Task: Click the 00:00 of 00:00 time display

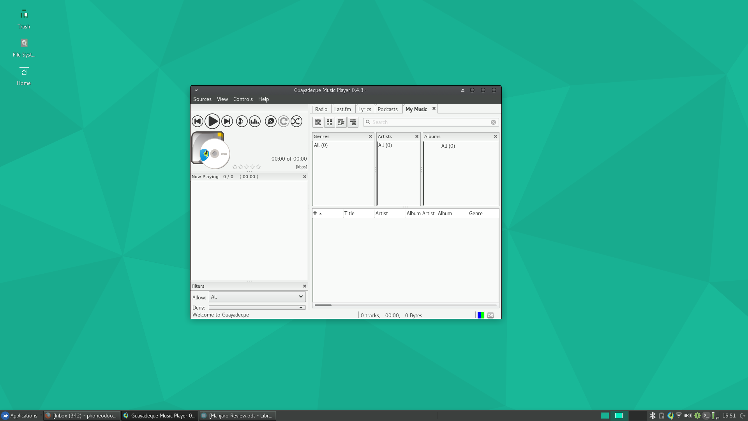Action: point(289,159)
